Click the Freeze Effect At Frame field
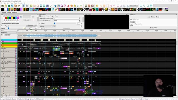This screenshot has height=100, width=178. [x=66, y=21]
